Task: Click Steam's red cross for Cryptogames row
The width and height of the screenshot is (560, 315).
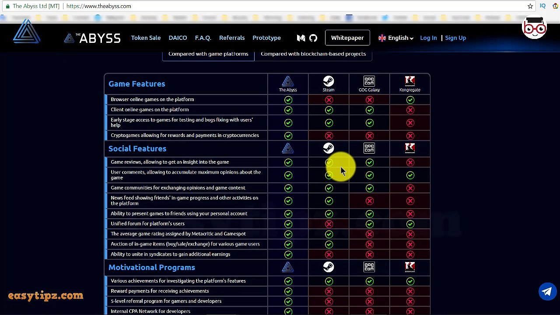Action: tap(329, 136)
